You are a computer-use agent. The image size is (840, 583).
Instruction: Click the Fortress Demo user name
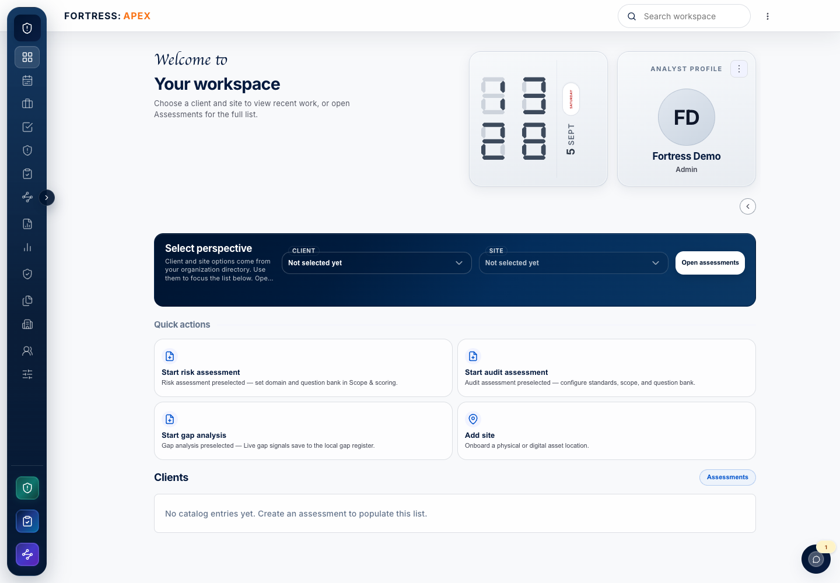(x=687, y=156)
